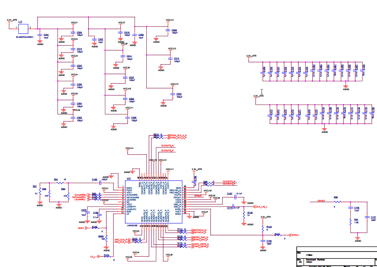Click the LEuWIREJ net label

80,200
